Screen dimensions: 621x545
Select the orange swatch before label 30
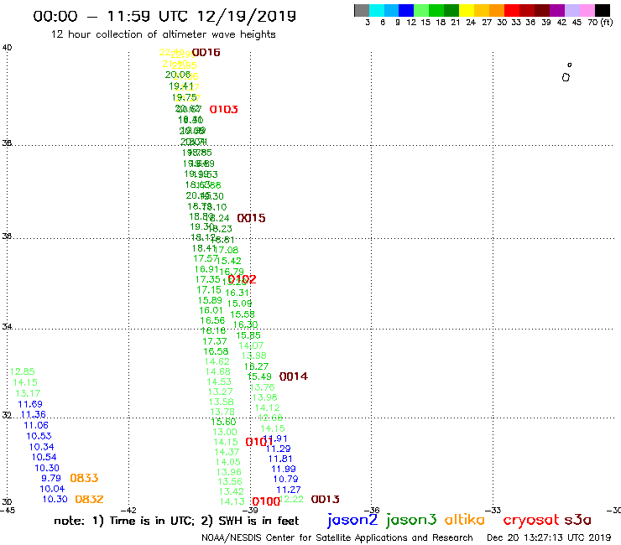click(497, 10)
